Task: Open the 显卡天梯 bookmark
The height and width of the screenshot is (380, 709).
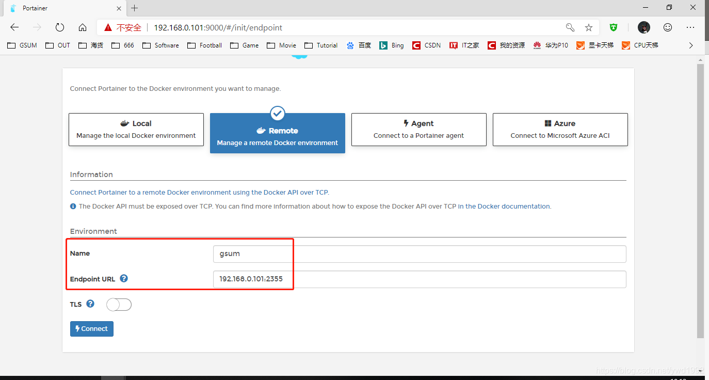Action: (x=595, y=45)
